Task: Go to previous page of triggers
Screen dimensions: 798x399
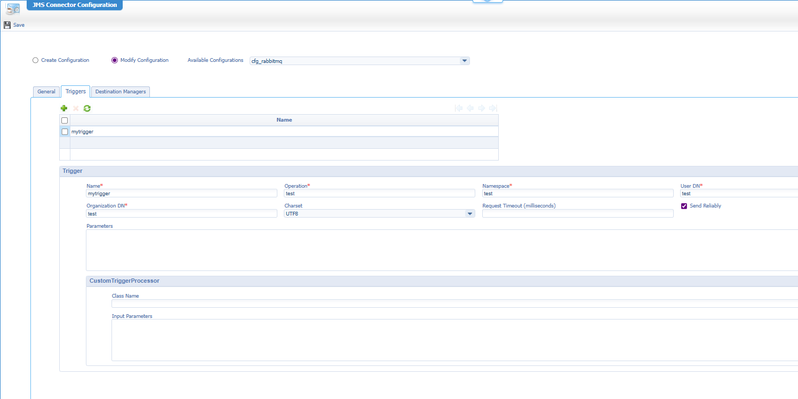Action: 470,108
